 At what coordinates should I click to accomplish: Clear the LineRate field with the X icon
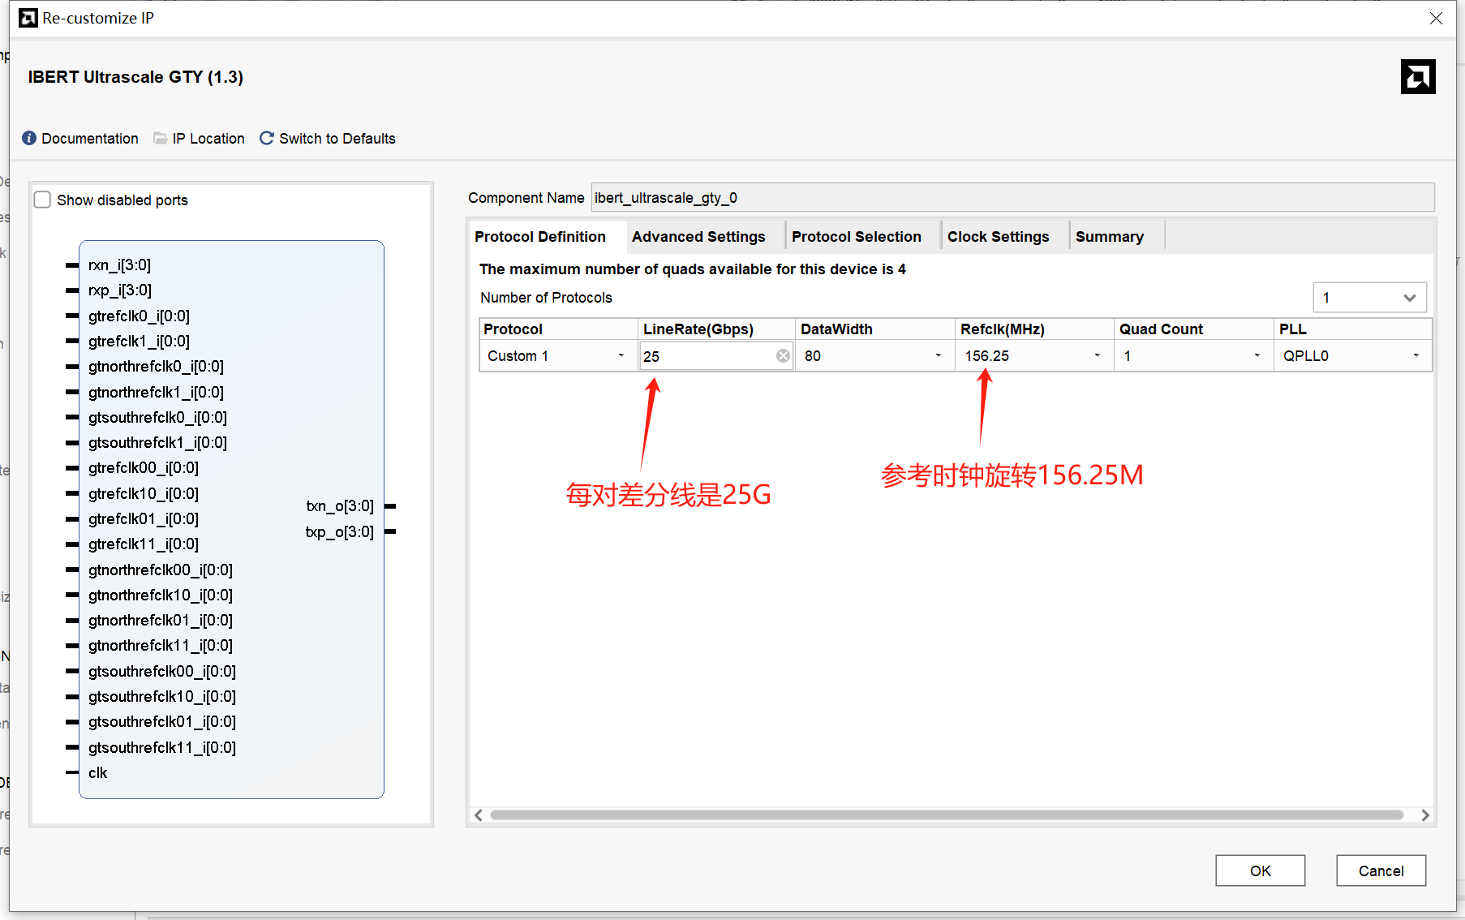coord(783,355)
